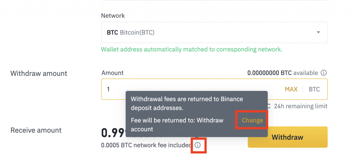Click the info icon next to BTC available

[323, 73]
